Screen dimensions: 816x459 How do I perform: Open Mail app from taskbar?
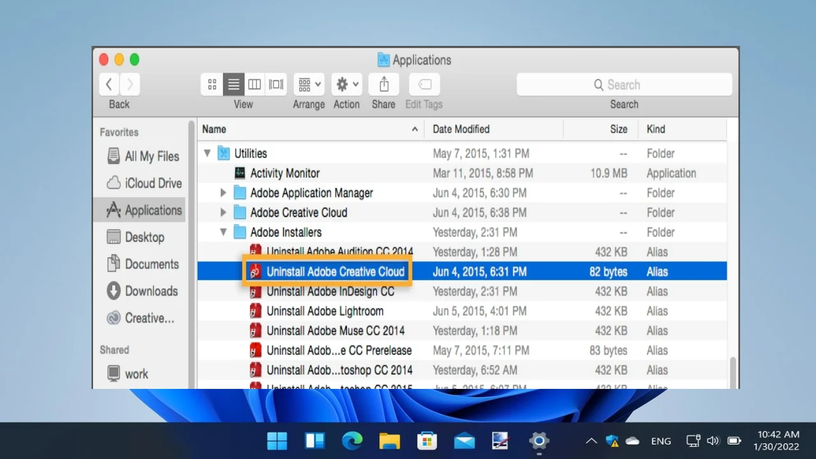(464, 441)
